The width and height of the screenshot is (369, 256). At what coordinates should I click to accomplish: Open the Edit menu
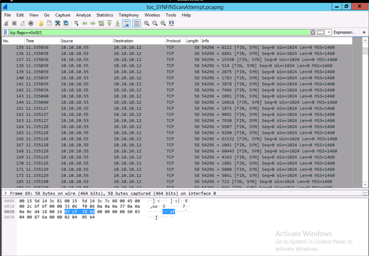(x=20, y=15)
